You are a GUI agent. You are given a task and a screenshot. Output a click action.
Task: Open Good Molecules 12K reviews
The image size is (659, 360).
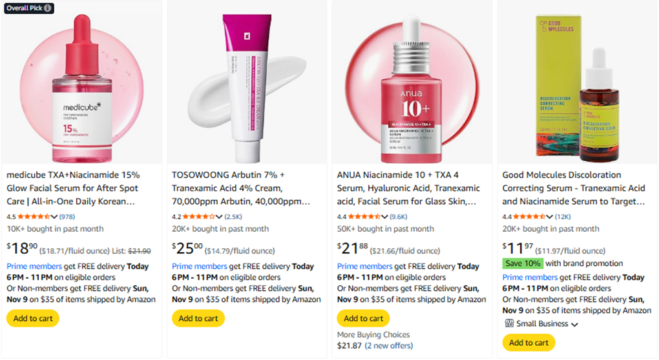click(x=563, y=217)
